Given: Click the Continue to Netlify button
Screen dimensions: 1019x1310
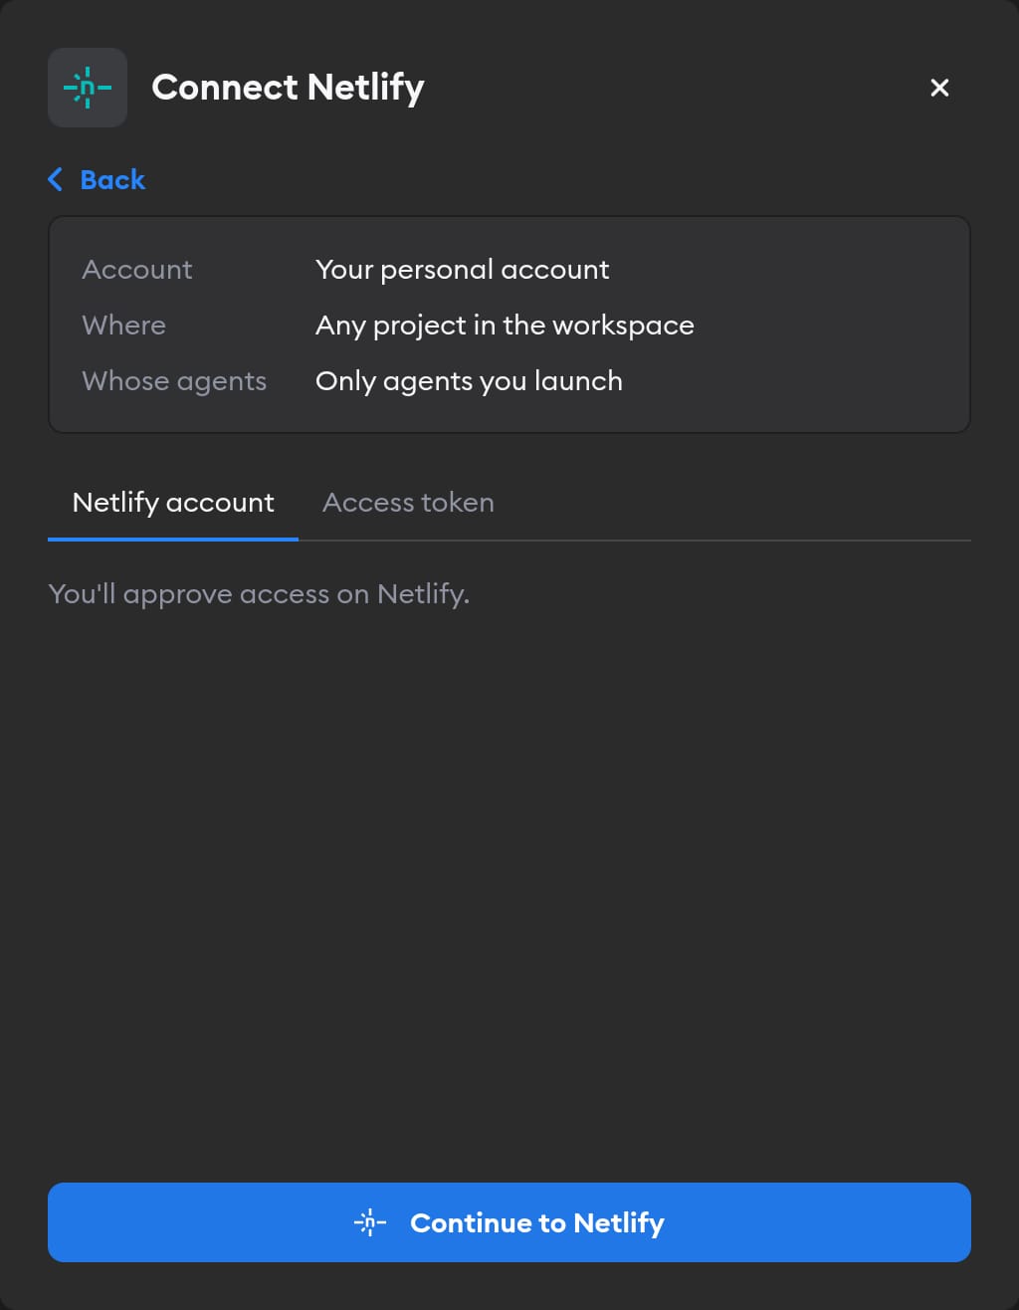Looking at the screenshot, I should (x=509, y=1222).
